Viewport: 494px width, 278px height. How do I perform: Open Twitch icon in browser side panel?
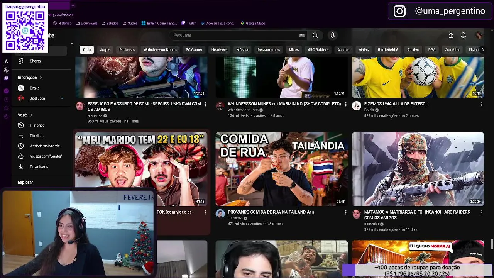(x=6, y=78)
